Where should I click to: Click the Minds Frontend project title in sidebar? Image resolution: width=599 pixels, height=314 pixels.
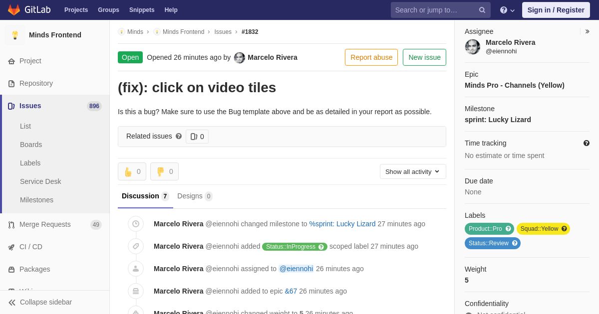[x=55, y=35]
